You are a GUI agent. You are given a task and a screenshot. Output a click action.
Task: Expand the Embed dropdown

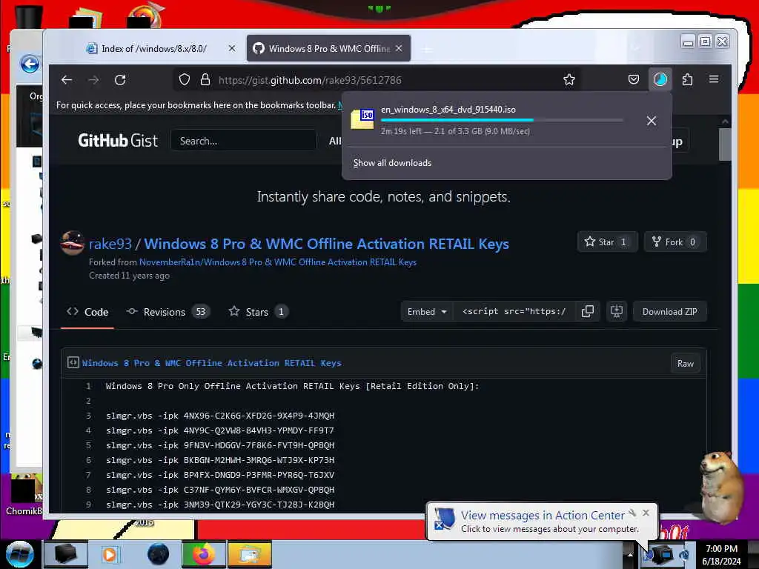tap(426, 312)
